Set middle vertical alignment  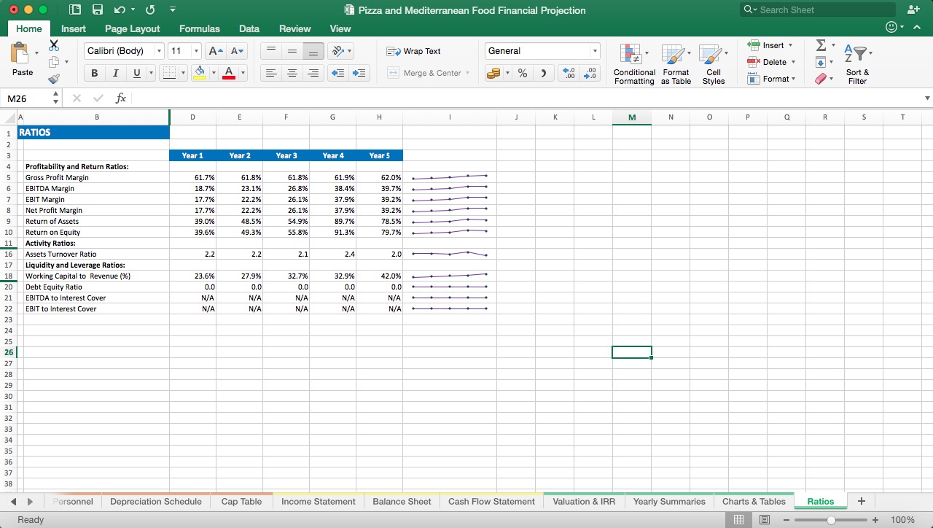tap(292, 51)
